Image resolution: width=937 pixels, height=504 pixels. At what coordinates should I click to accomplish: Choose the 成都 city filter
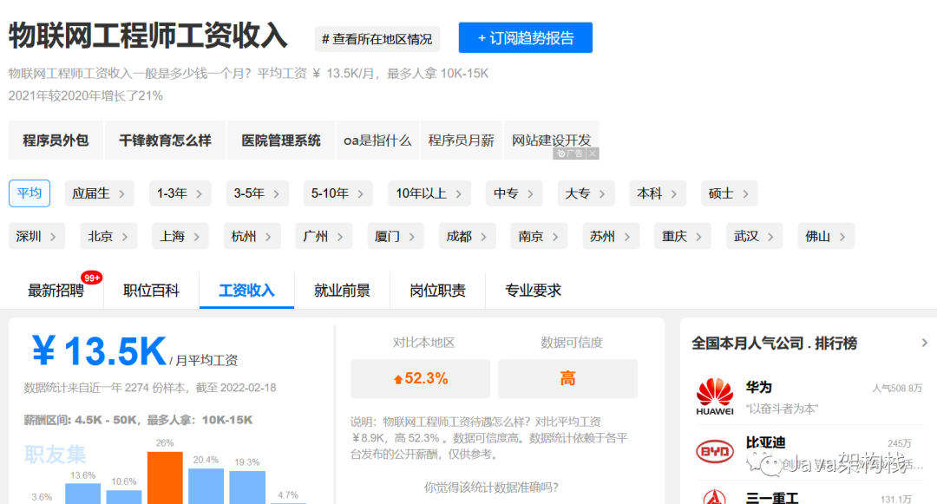point(467,237)
